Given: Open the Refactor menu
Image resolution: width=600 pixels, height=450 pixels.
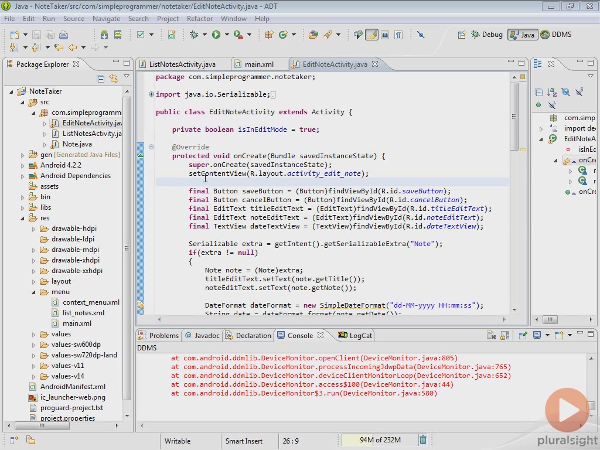Looking at the screenshot, I should coord(199,19).
